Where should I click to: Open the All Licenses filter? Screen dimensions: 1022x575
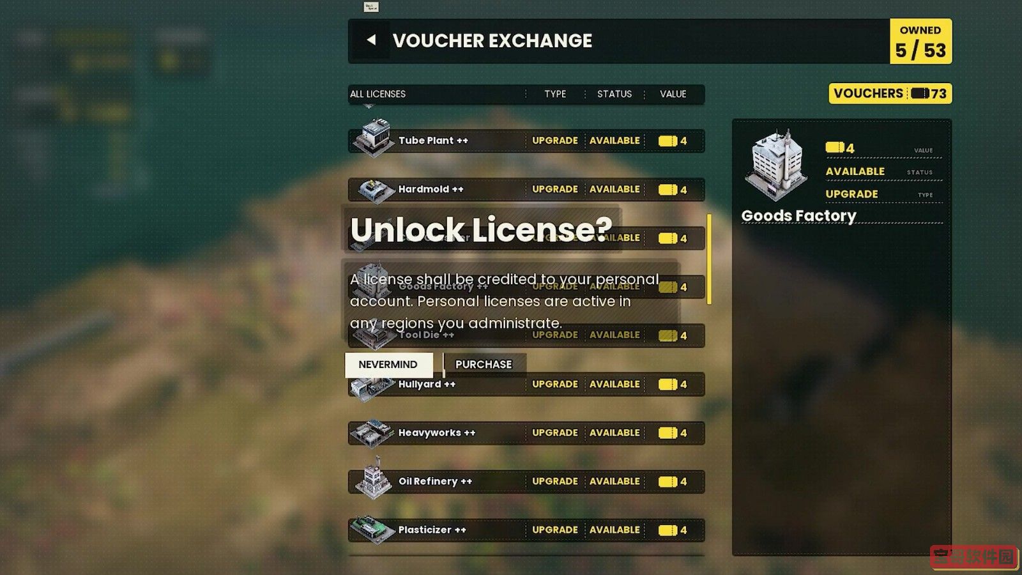pos(378,94)
